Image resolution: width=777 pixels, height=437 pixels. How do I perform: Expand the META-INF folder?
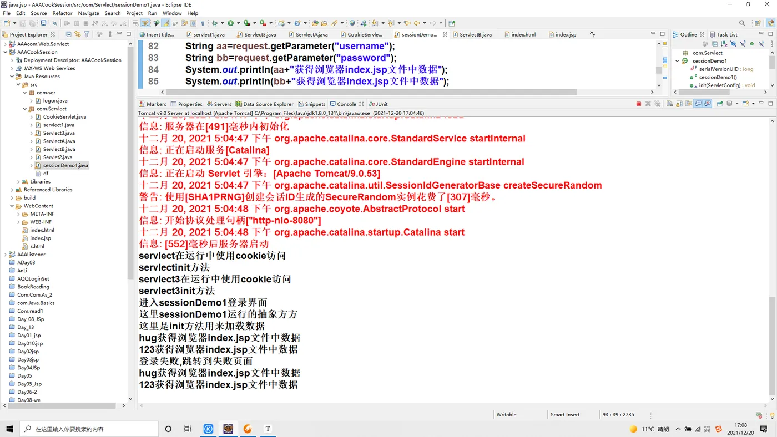pyautogui.click(x=19, y=214)
